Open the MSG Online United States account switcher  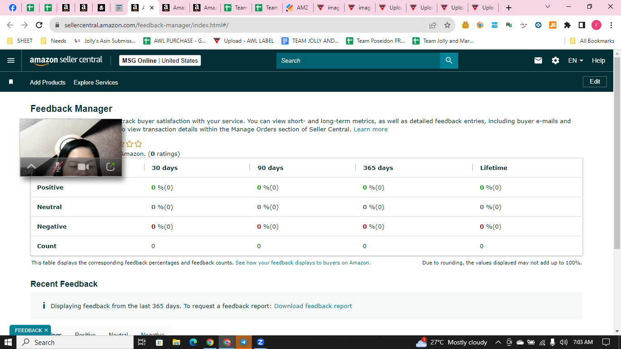pyautogui.click(x=160, y=60)
